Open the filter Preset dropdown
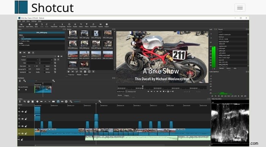This screenshot has height=147, width=266. tap(41, 56)
